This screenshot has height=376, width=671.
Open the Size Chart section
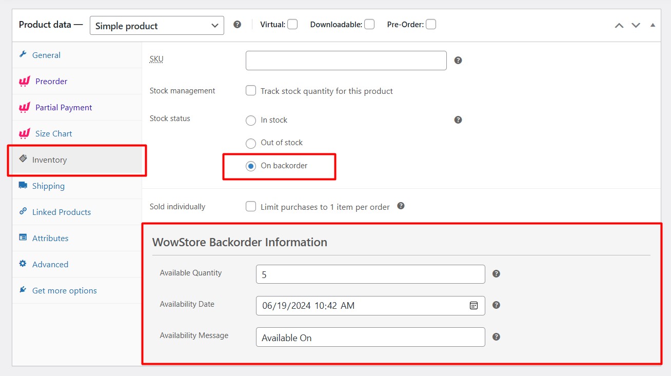pos(53,133)
